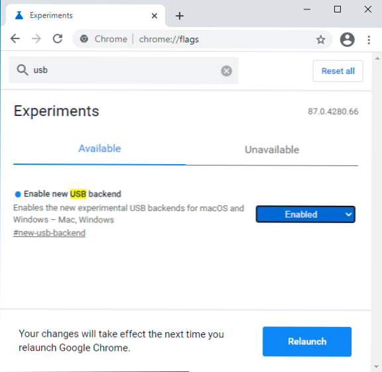Click the version number 87.0.4280.66
Screen dimensions: 382x372
pos(333,112)
